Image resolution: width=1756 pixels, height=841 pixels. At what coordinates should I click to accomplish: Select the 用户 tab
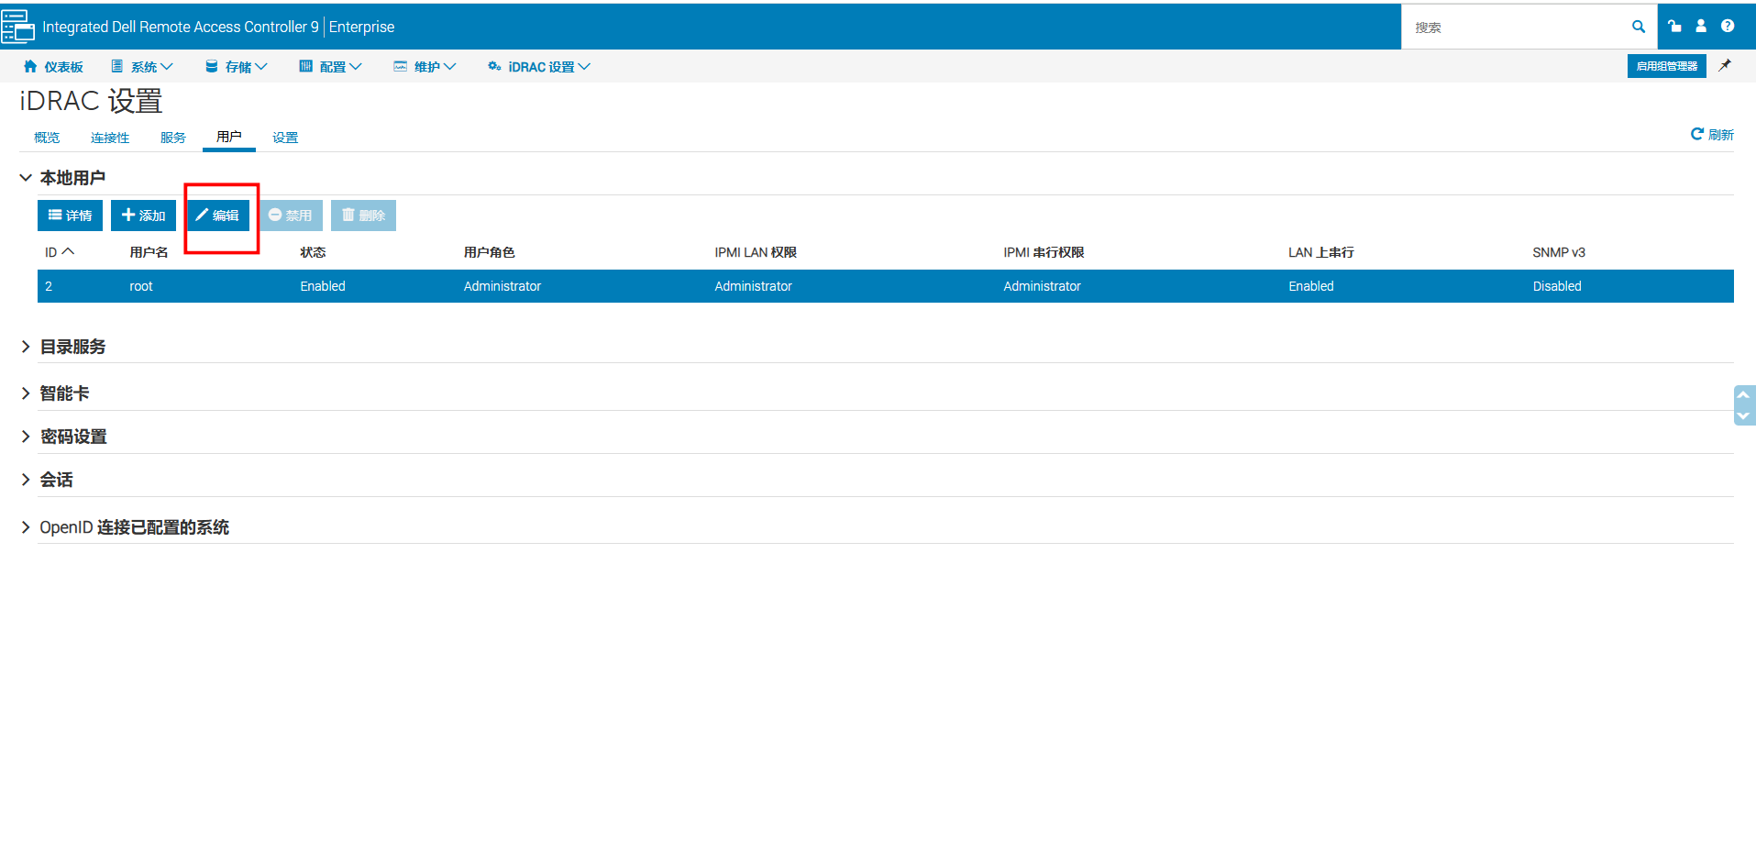pos(229,137)
